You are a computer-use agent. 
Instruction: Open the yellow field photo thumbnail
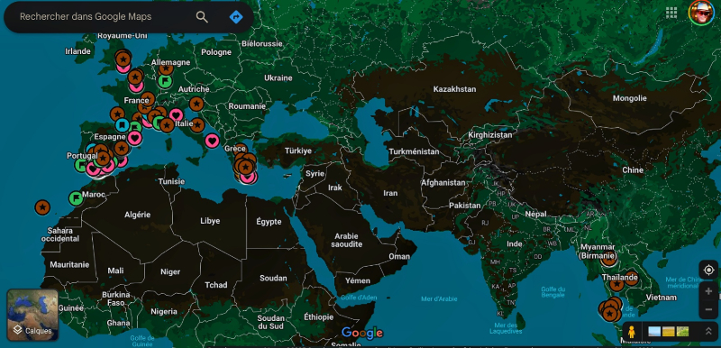click(x=668, y=332)
